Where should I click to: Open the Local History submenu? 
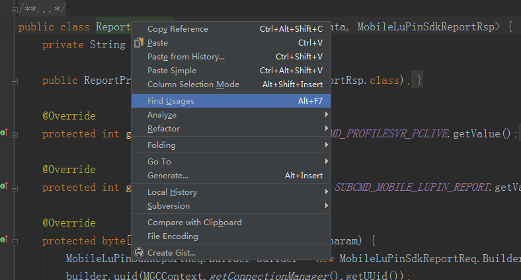click(x=172, y=192)
